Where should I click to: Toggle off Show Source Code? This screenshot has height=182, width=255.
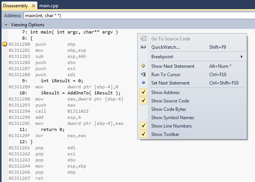point(170,101)
